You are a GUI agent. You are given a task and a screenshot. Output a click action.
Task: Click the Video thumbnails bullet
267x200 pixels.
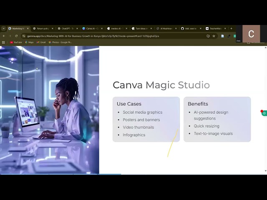(138, 127)
